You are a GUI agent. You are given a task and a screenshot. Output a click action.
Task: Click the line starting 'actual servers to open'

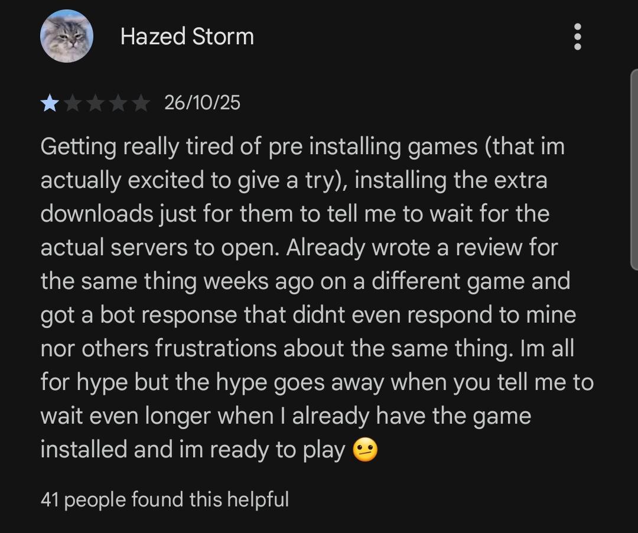coord(299,248)
